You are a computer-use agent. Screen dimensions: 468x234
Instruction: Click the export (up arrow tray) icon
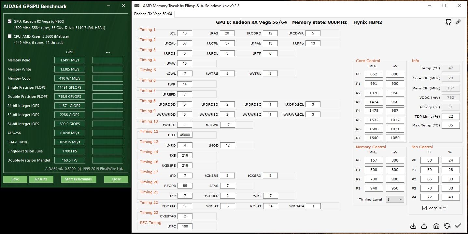pos(424,226)
